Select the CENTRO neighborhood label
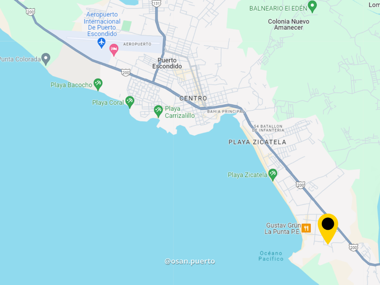Viewport: 380px width, 285px height. point(193,98)
